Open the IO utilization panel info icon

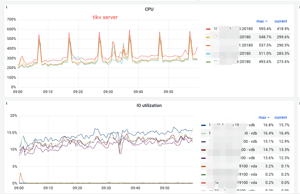pos(6,103)
